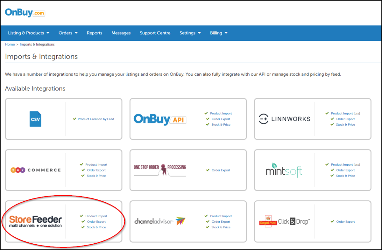Choose the Royal Mail Click & Drop logo

coord(284,221)
